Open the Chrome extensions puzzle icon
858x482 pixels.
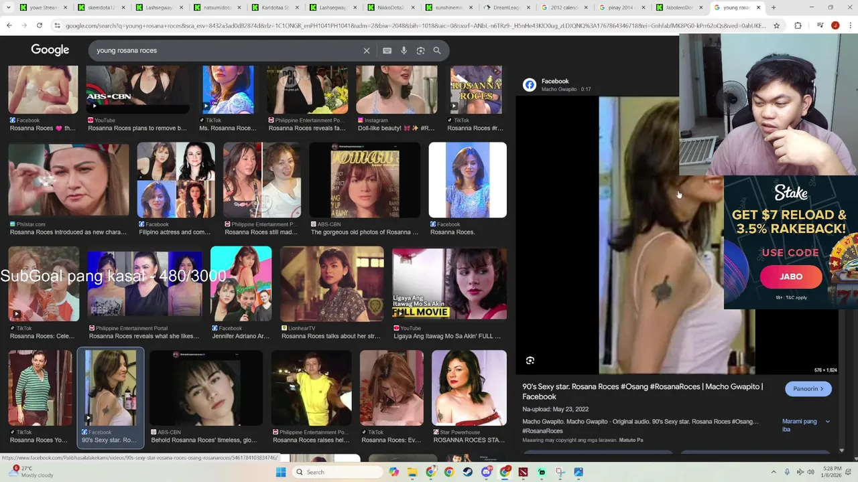pos(798,25)
